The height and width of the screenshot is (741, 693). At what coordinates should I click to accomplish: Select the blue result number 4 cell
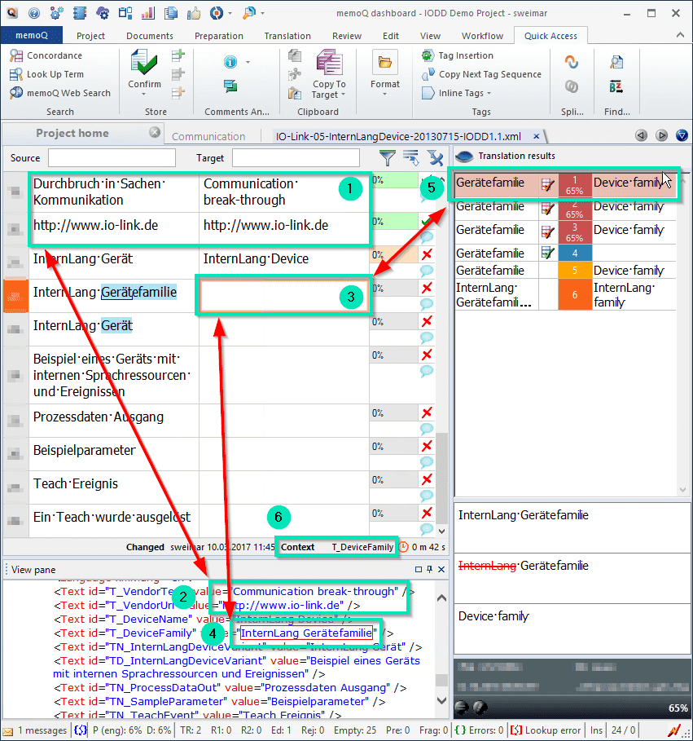pyautogui.click(x=575, y=254)
